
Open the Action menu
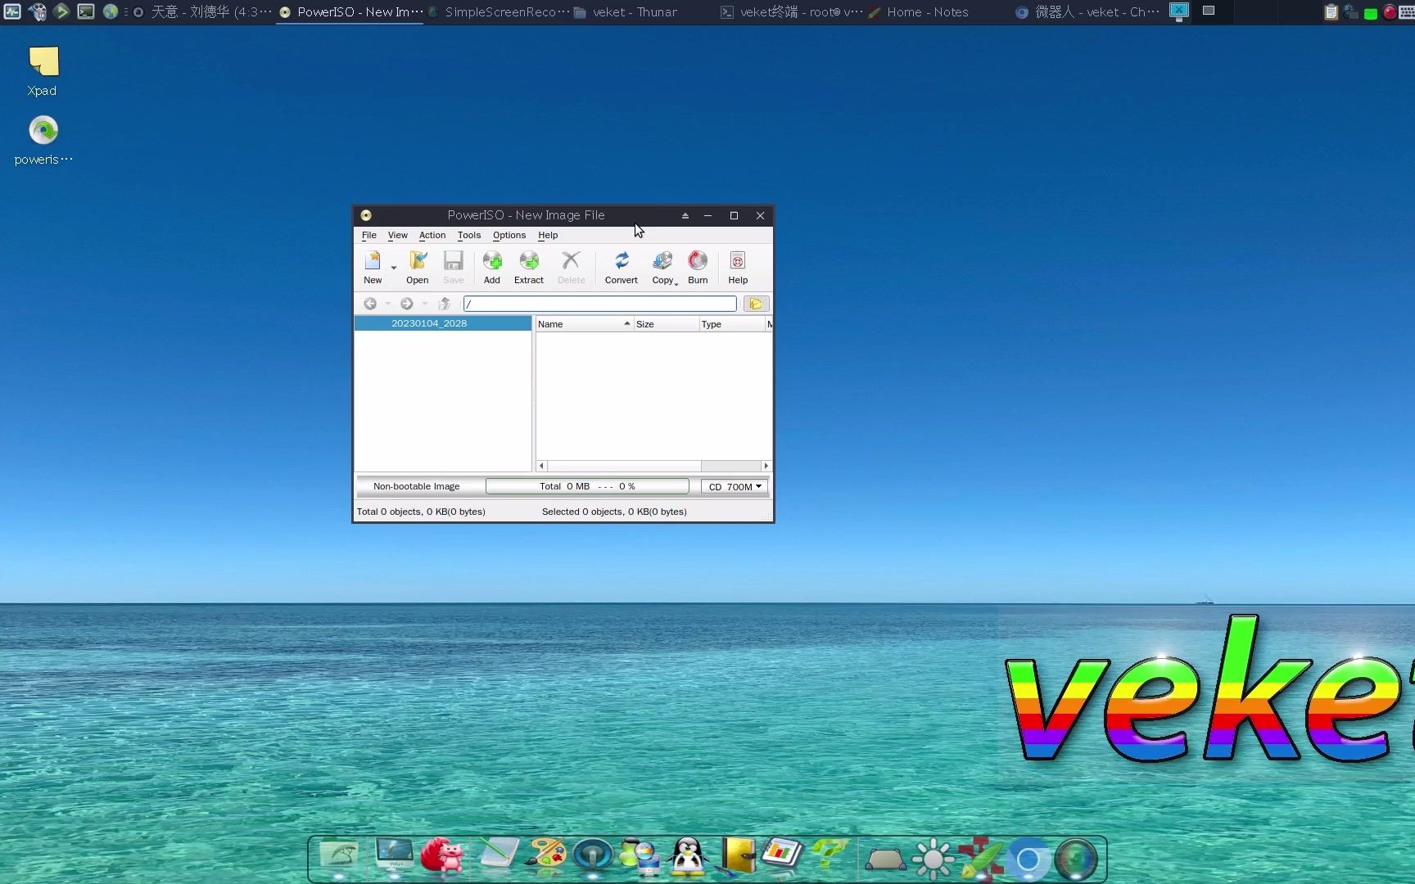[x=432, y=235]
